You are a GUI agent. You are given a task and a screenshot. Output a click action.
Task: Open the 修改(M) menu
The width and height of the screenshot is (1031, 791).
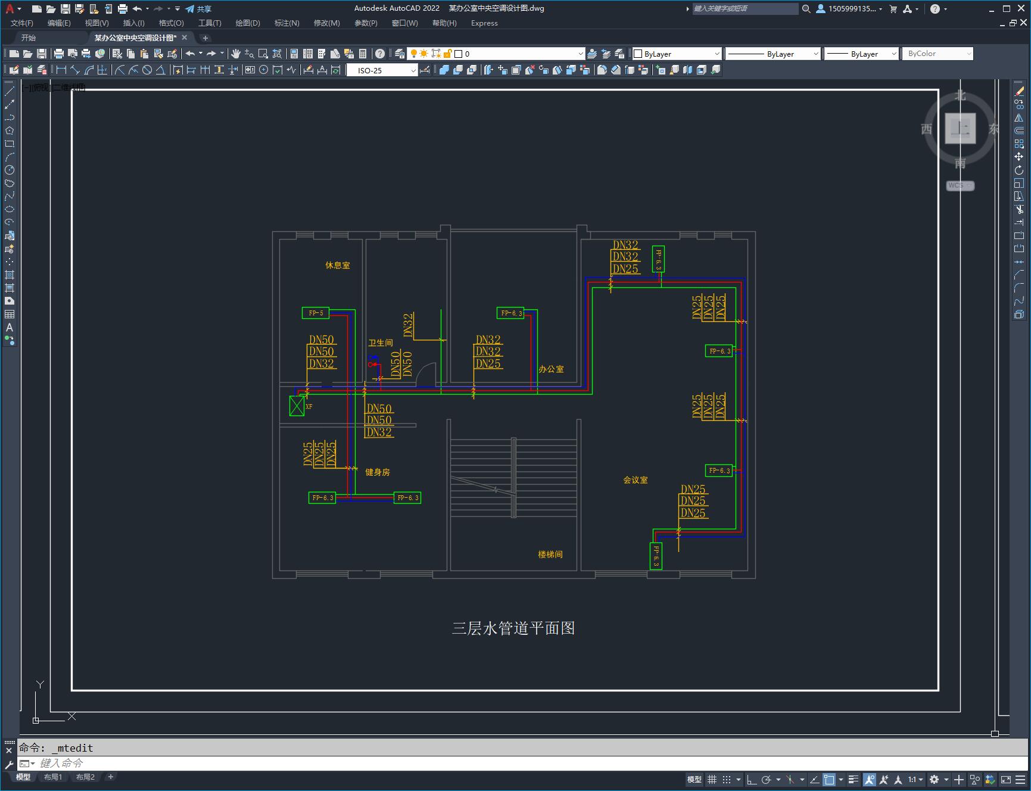pyautogui.click(x=326, y=23)
